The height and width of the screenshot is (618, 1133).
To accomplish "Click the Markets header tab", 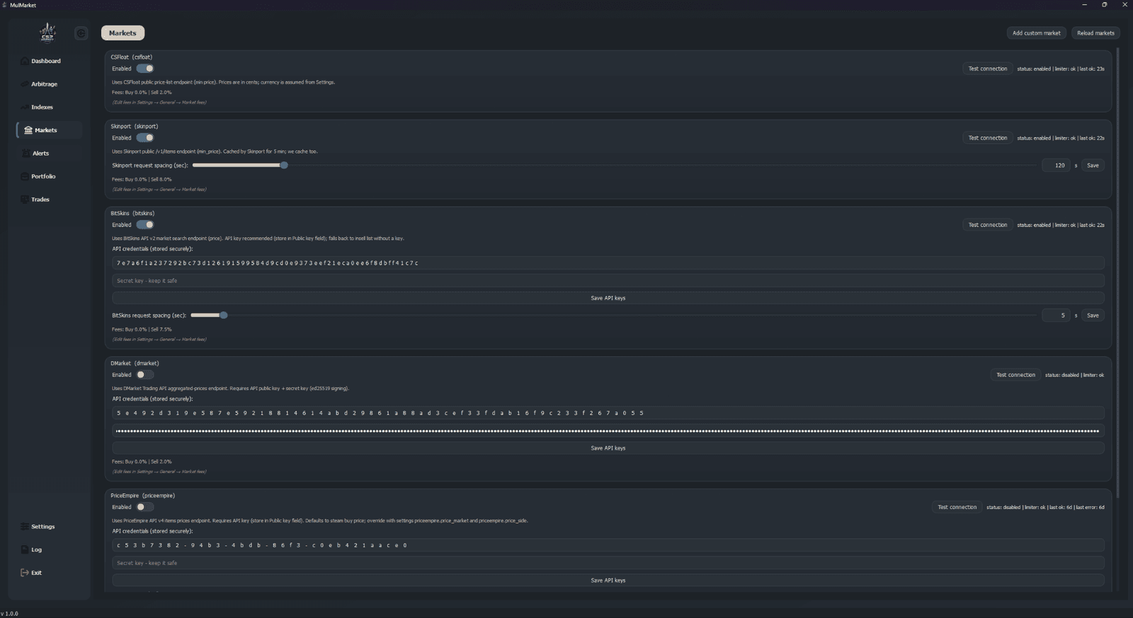I will point(123,33).
